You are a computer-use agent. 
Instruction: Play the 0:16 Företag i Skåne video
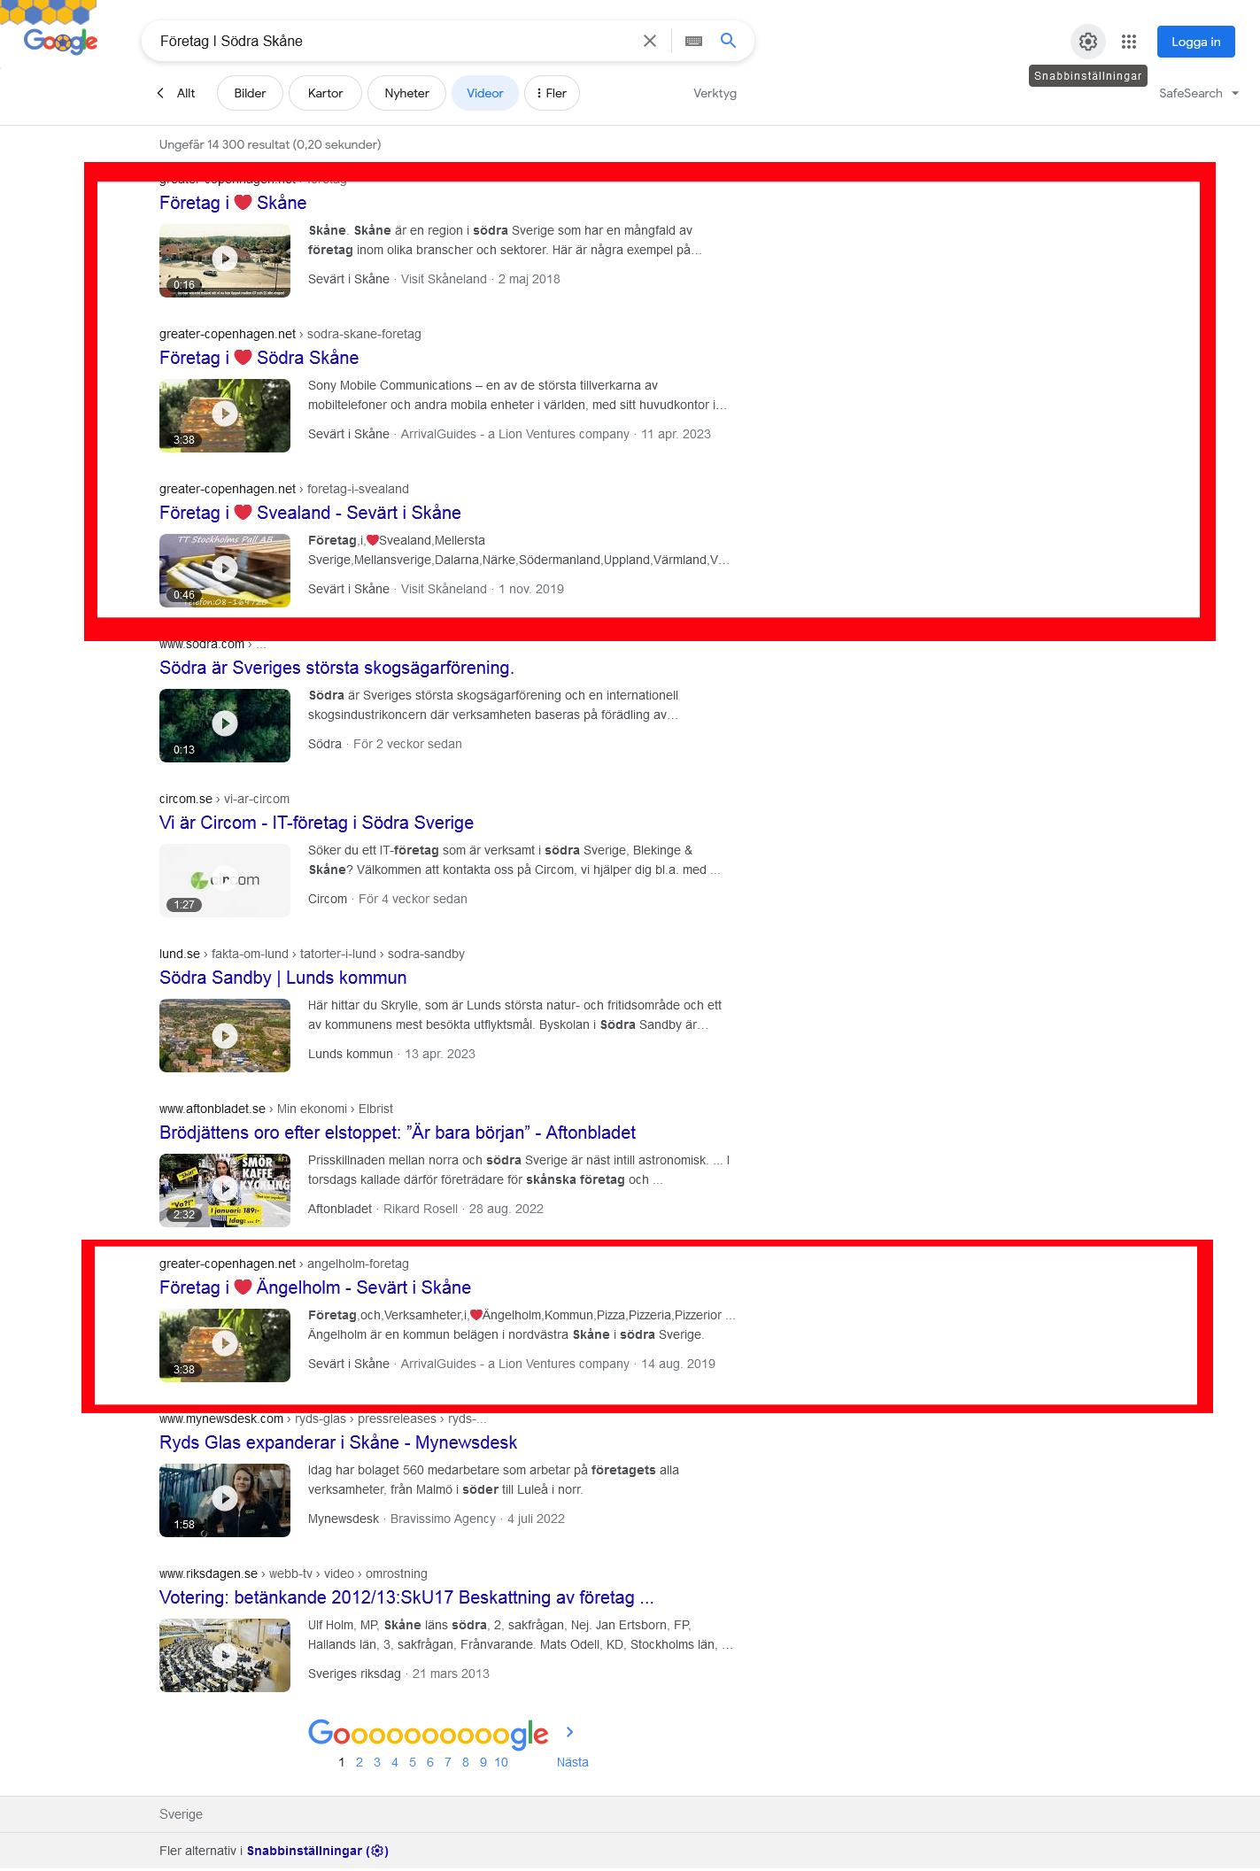(x=225, y=260)
